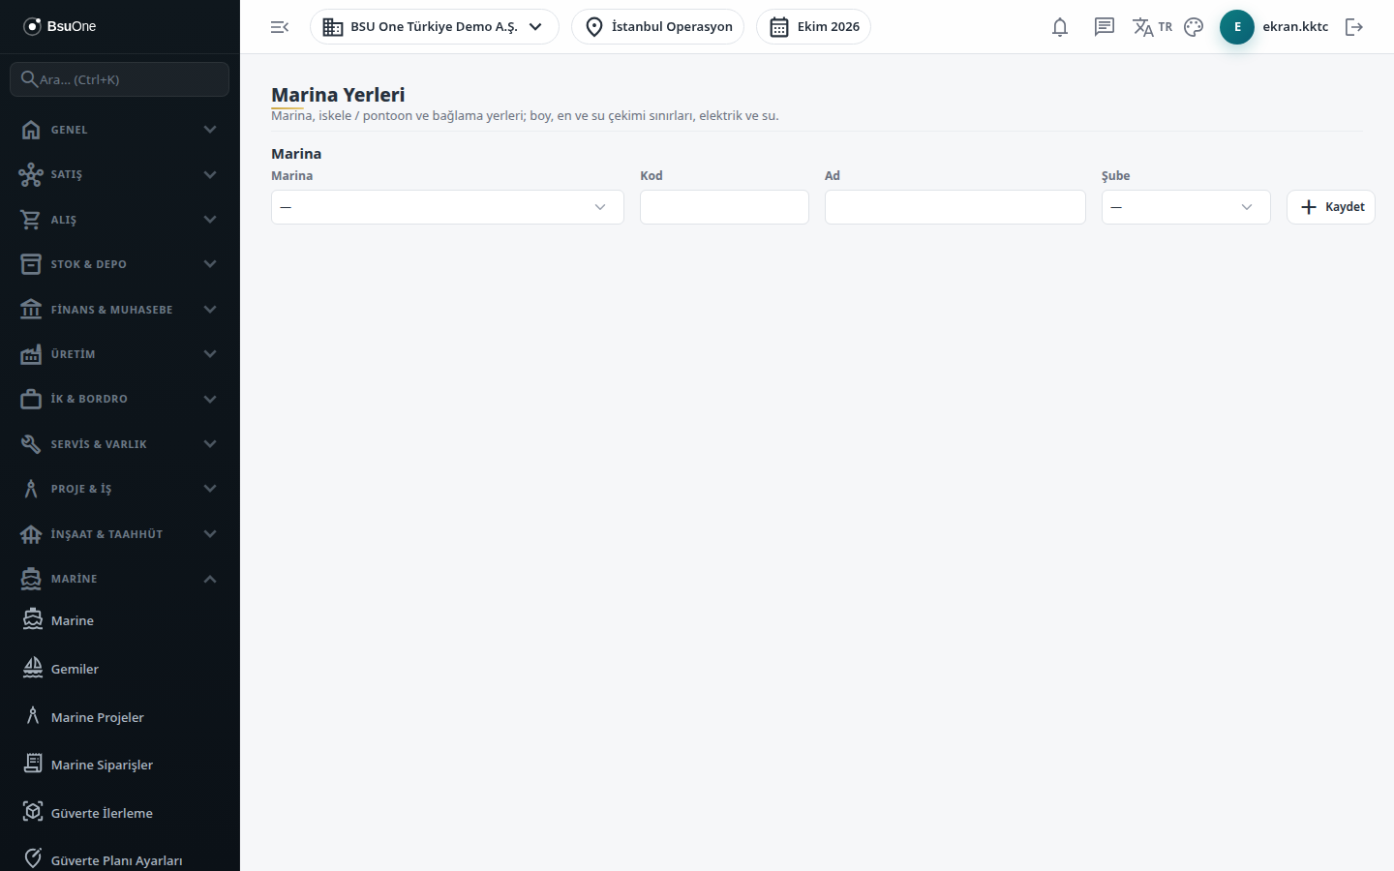Expand the FİNANS & MUHASEBE section
1394x871 pixels.
pyautogui.click(x=120, y=310)
